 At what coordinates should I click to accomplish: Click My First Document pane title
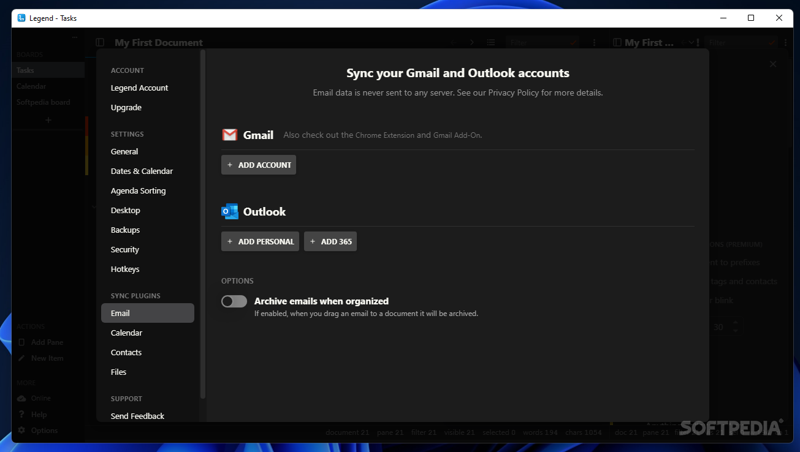tap(158, 42)
